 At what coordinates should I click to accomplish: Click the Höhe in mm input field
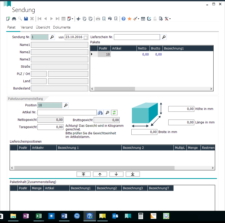tap(181, 109)
